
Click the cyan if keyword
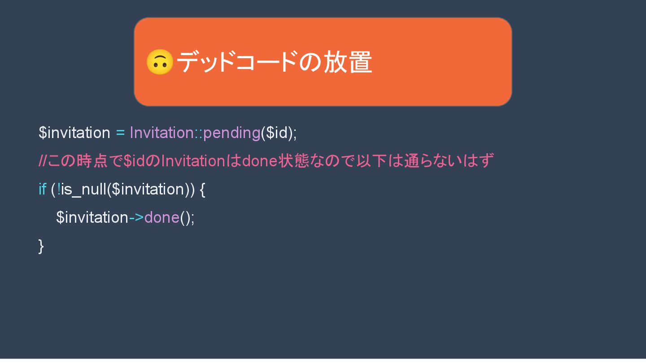[43, 190]
